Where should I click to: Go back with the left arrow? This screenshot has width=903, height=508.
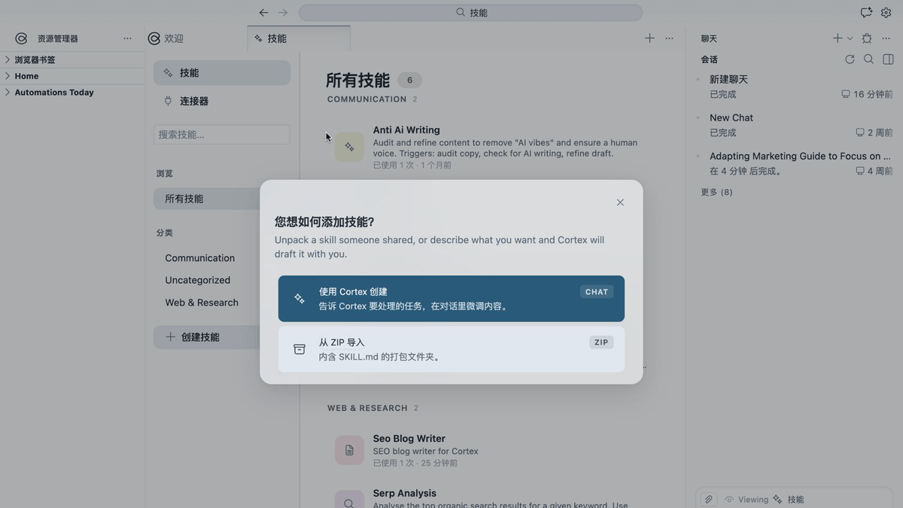[x=263, y=13]
